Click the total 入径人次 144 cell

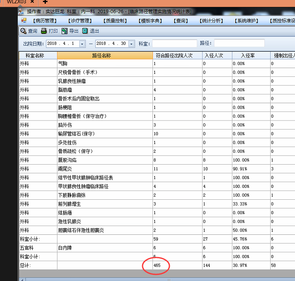coord(217,265)
